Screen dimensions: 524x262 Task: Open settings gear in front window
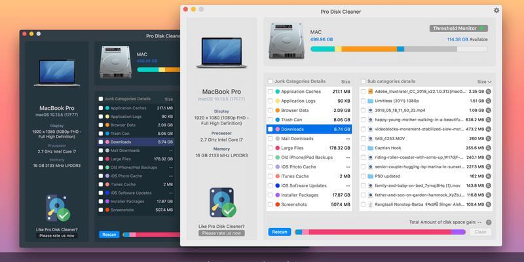coord(496,10)
